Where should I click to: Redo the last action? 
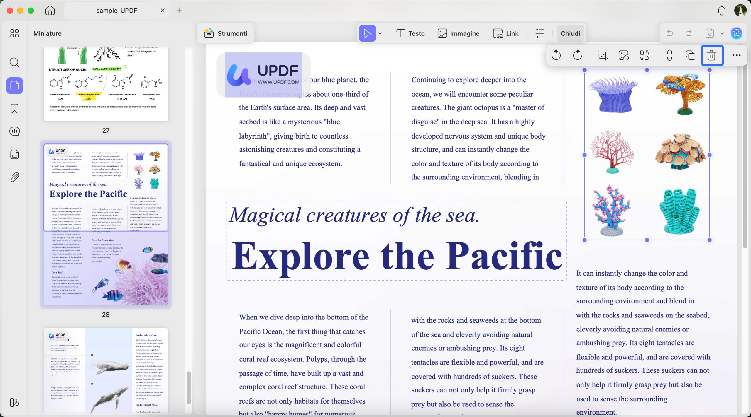(x=688, y=33)
